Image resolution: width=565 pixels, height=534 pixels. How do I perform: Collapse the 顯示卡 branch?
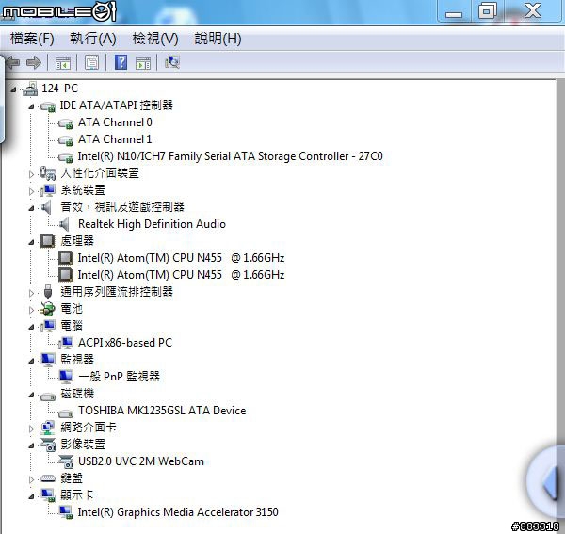pyautogui.click(x=31, y=496)
